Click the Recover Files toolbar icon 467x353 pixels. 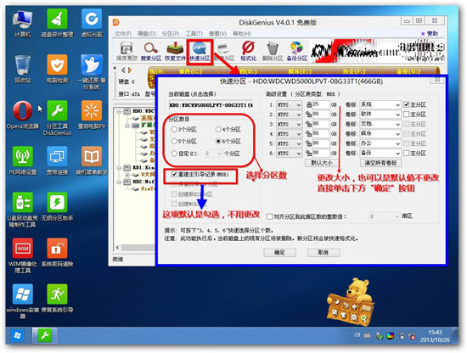coord(175,52)
